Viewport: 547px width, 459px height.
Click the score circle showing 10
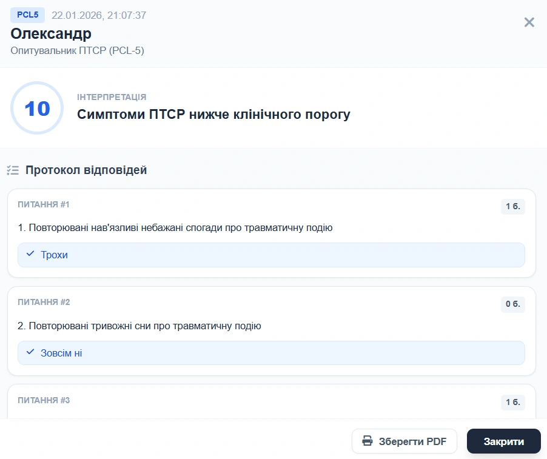37,107
